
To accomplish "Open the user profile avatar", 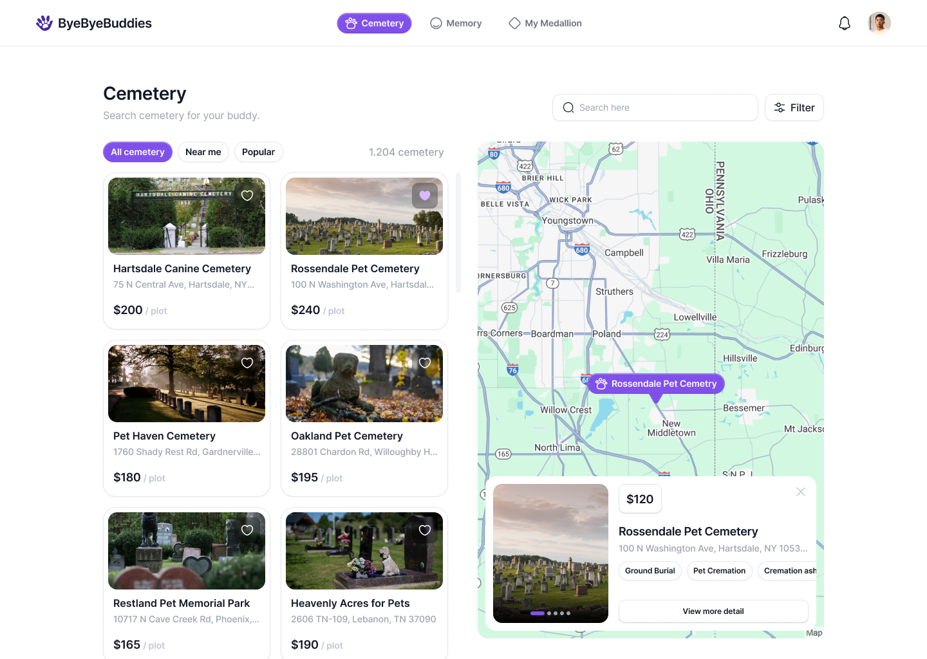I will coord(879,23).
